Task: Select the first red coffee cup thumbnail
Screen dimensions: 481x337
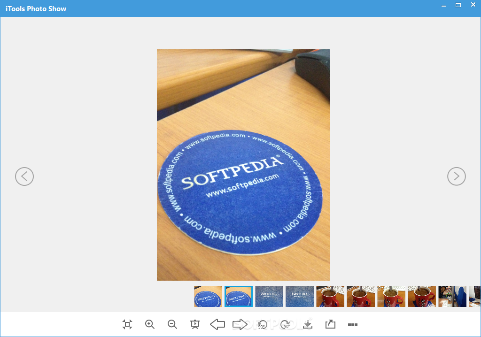Action: click(330, 296)
